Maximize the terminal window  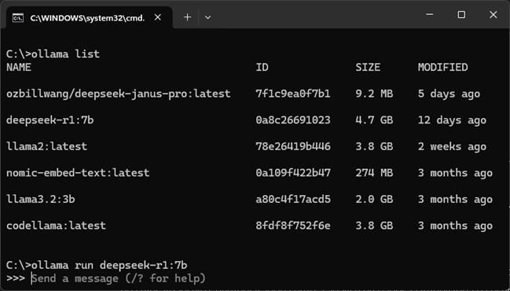point(461,15)
